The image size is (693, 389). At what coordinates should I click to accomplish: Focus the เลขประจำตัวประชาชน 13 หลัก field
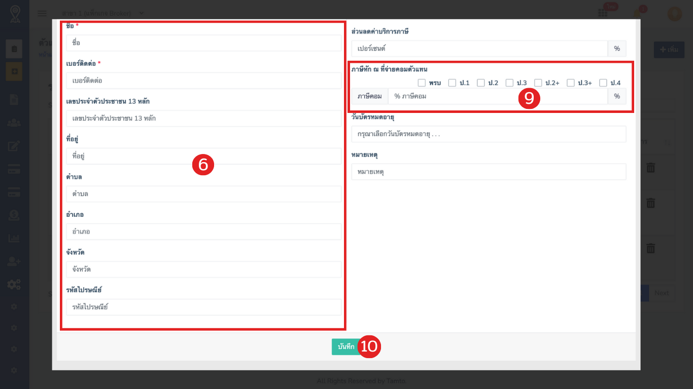(x=204, y=119)
